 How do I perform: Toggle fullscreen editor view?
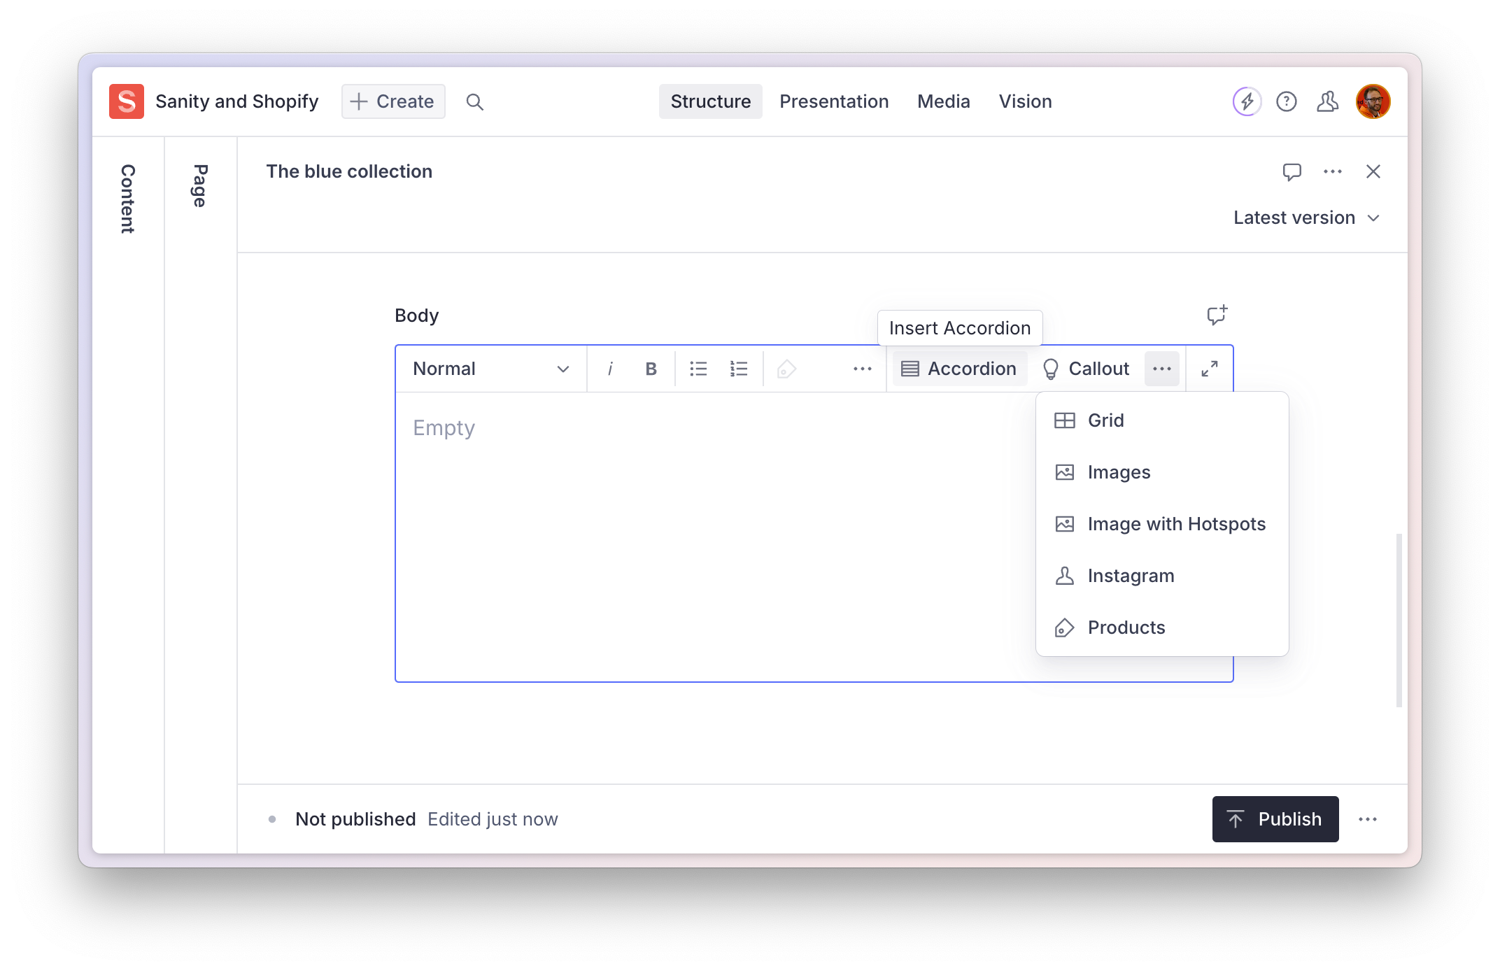(1209, 369)
